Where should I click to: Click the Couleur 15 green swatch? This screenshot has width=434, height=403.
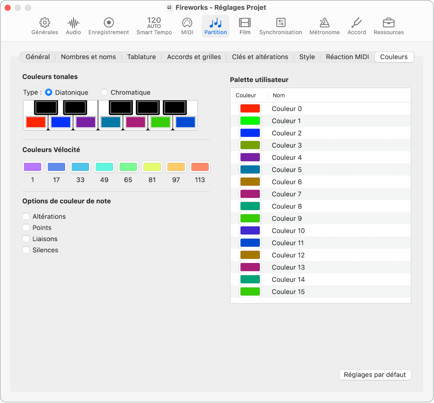pyautogui.click(x=250, y=292)
